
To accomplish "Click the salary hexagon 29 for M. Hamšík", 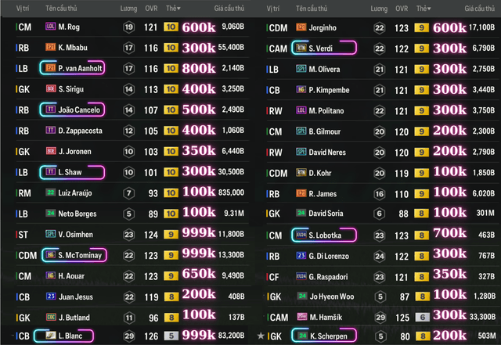I will (x=380, y=318).
